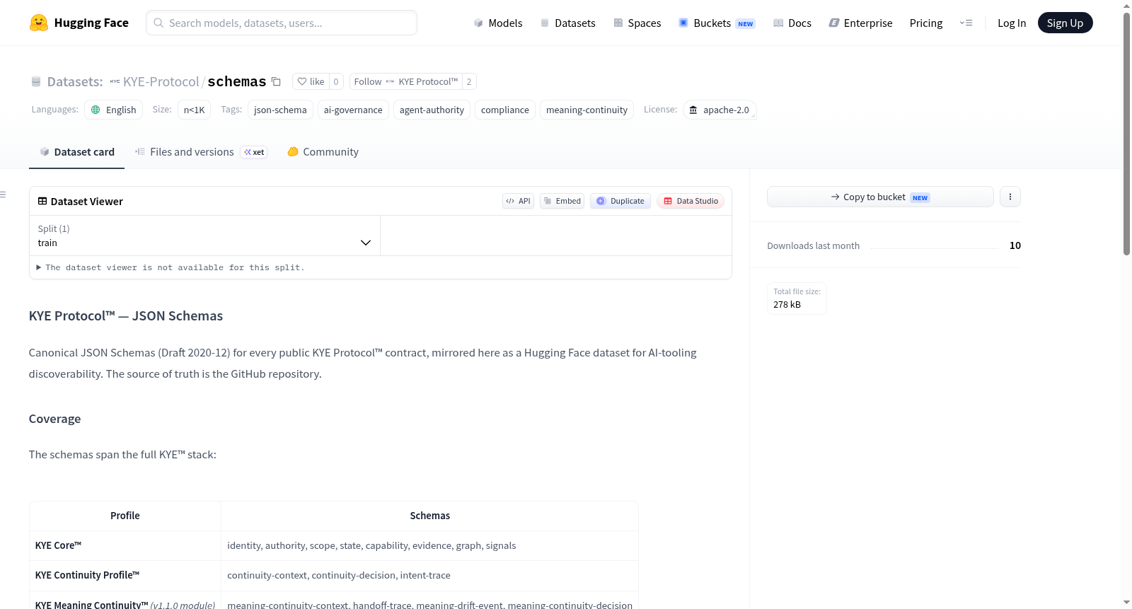
Task: Click the n<1K size tag
Action: pos(194,110)
